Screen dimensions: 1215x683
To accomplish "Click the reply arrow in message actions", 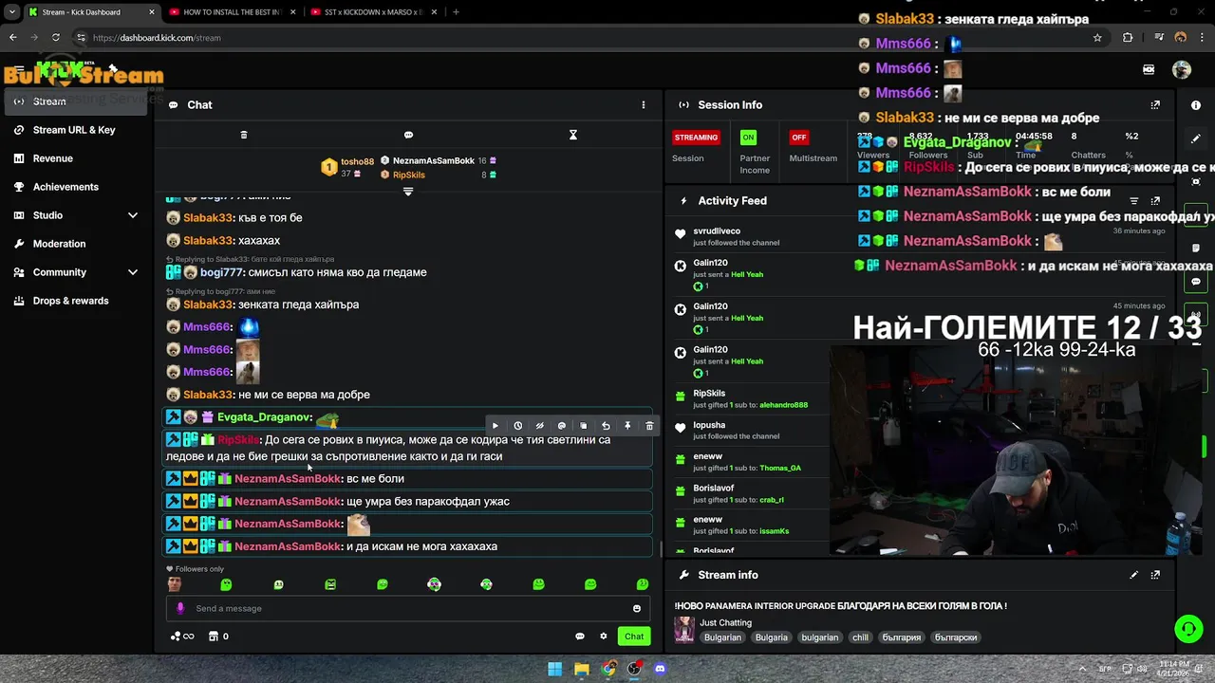I will (x=606, y=426).
